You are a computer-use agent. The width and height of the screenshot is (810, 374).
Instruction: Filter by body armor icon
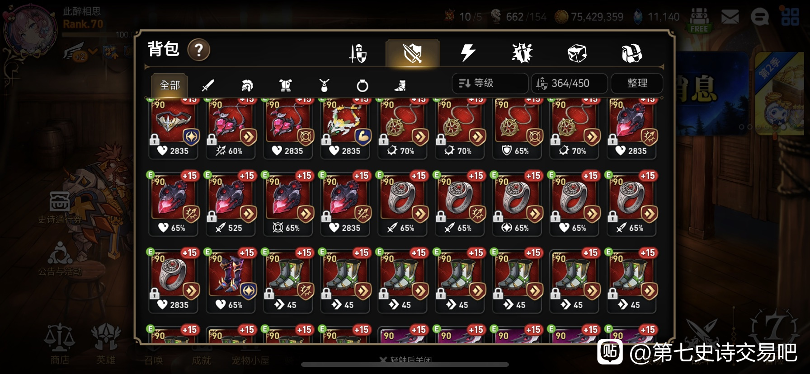(285, 85)
